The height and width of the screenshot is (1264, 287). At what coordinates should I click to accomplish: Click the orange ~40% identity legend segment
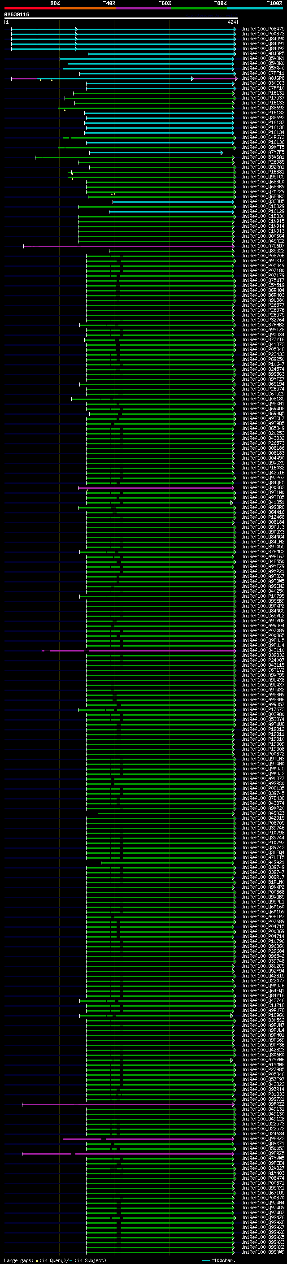[88, 8]
